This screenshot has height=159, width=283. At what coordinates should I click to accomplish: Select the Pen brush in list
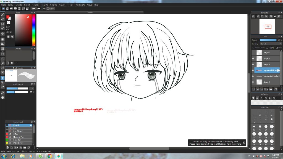19,128
